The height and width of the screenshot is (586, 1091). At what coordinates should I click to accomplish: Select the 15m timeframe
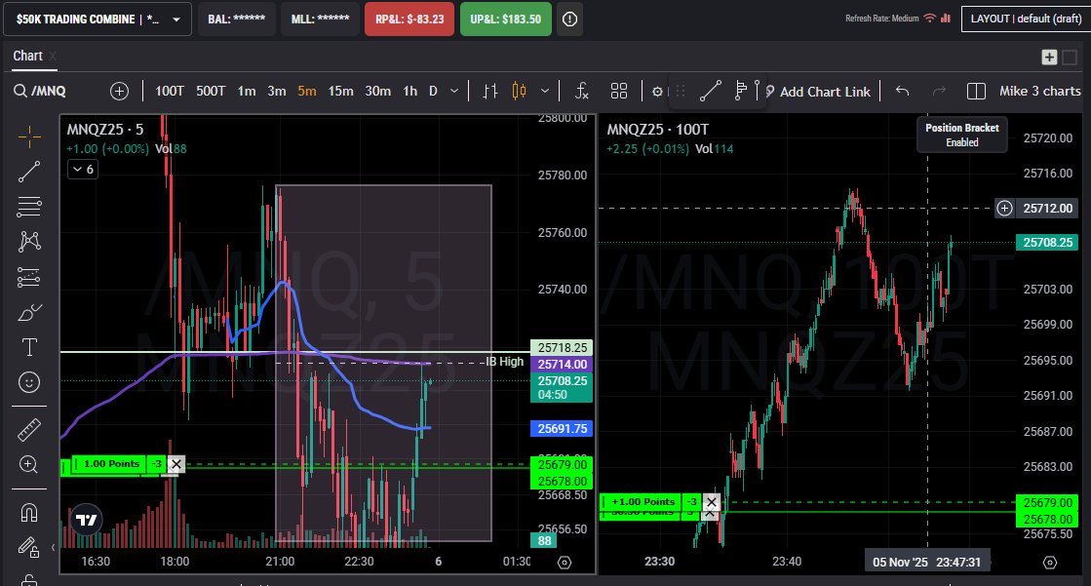pos(340,92)
